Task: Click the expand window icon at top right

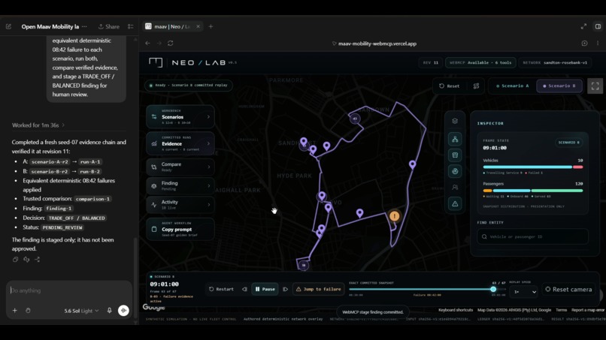Action: click(583, 26)
